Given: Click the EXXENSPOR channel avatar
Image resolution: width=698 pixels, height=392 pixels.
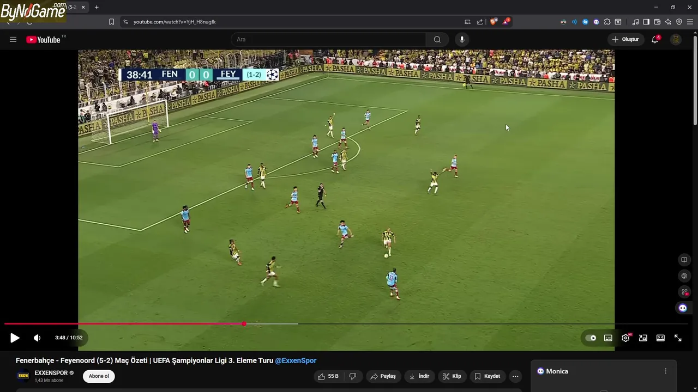Looking at the screenshot, I should click(x=23, y=376).
